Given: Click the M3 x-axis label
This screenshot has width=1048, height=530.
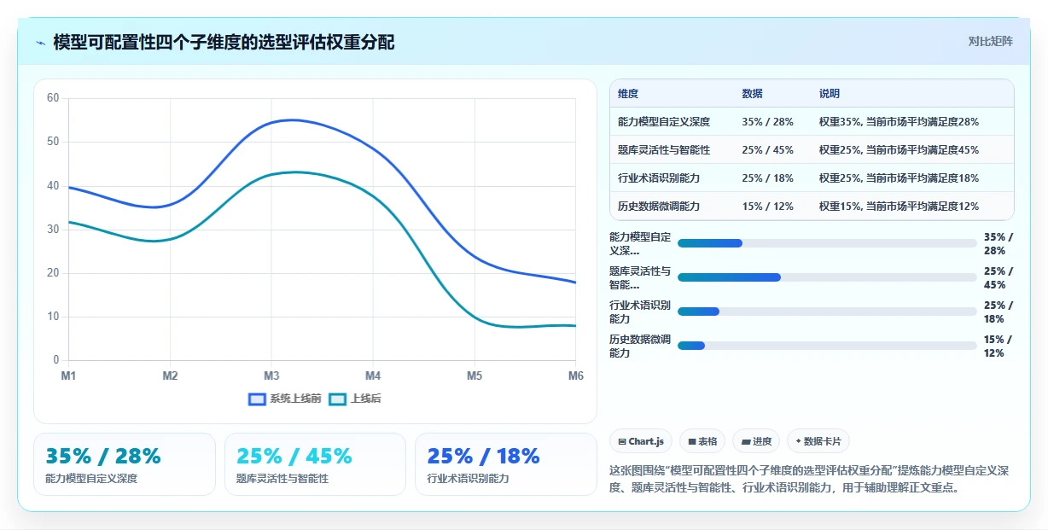Looking at the screenshot, I should coord(271,376).
